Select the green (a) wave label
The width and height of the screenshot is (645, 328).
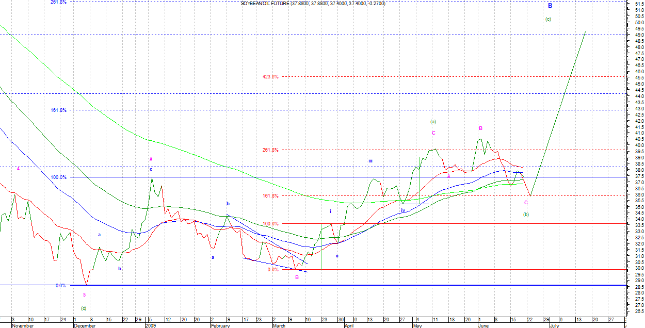pyautogui.click(x=433, y=122)
